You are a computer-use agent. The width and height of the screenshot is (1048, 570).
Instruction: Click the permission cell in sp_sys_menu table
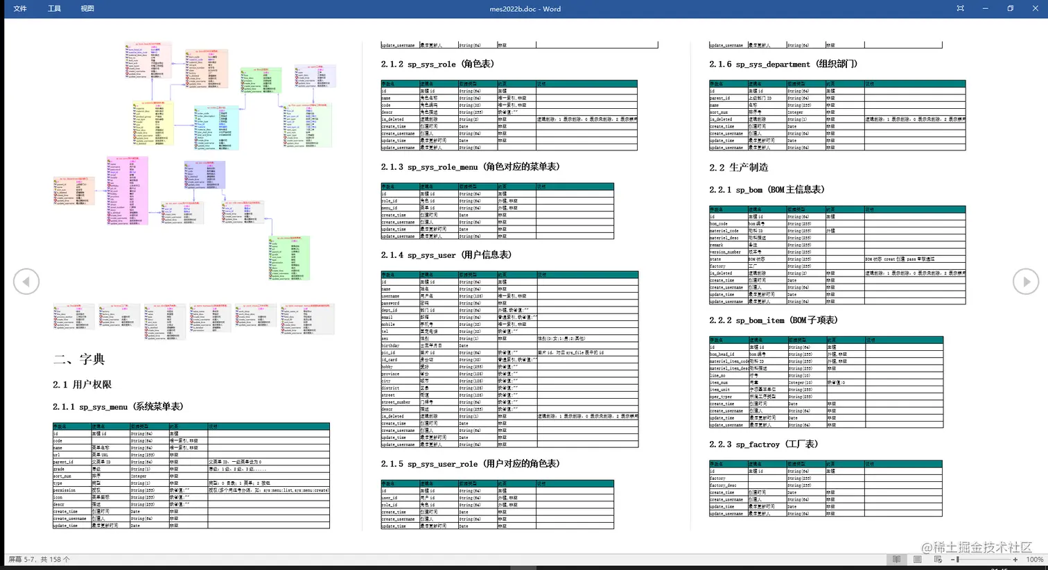pyautogui.click(x=72, y=490)
